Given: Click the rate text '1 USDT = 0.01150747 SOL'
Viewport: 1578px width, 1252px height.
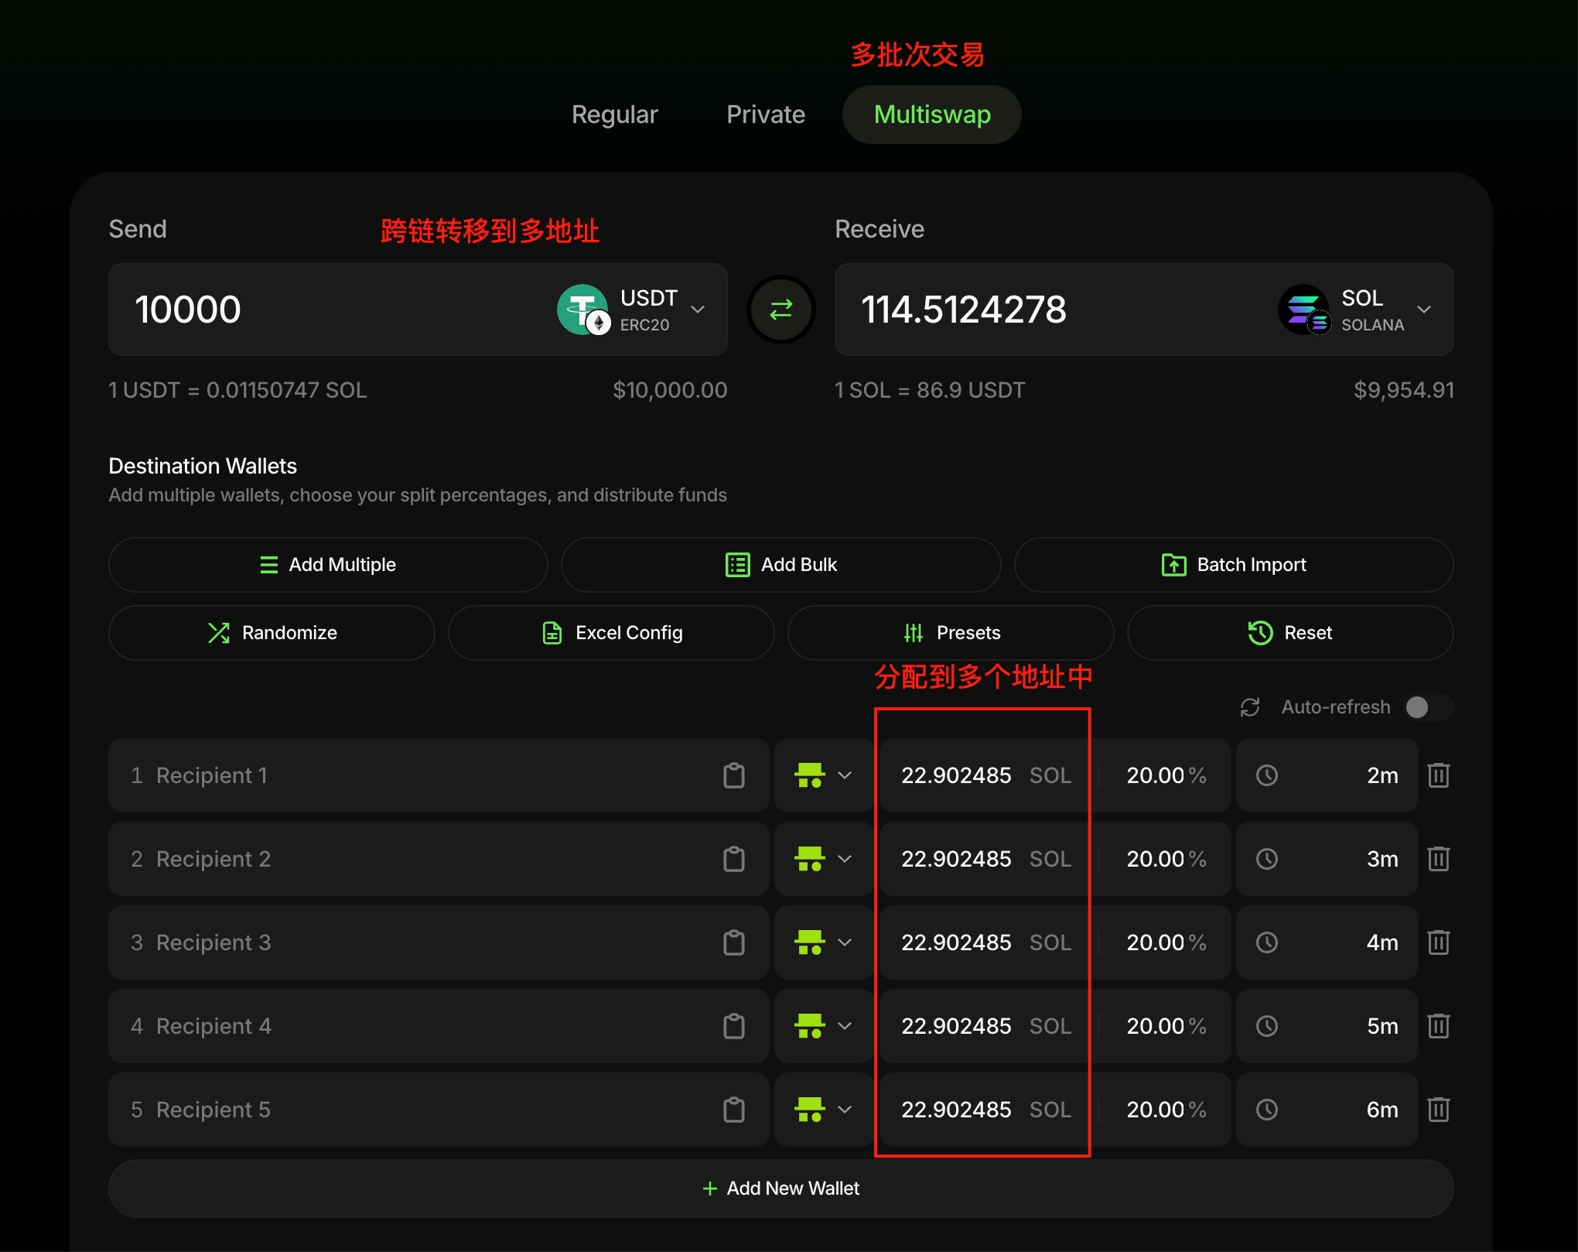Looking at the screenshot, I should 238,390.
